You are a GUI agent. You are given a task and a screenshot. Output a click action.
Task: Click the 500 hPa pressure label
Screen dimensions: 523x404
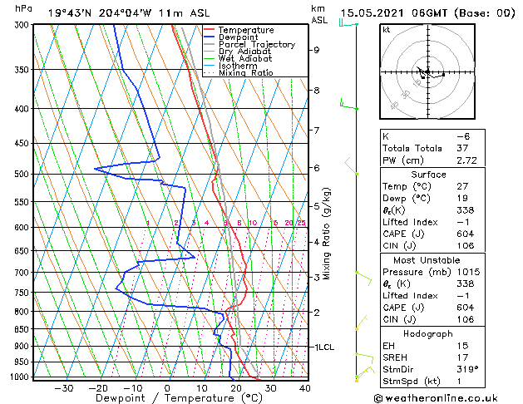[23, 174]
